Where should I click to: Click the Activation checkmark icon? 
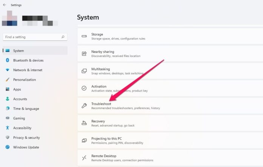pos(84,88)
